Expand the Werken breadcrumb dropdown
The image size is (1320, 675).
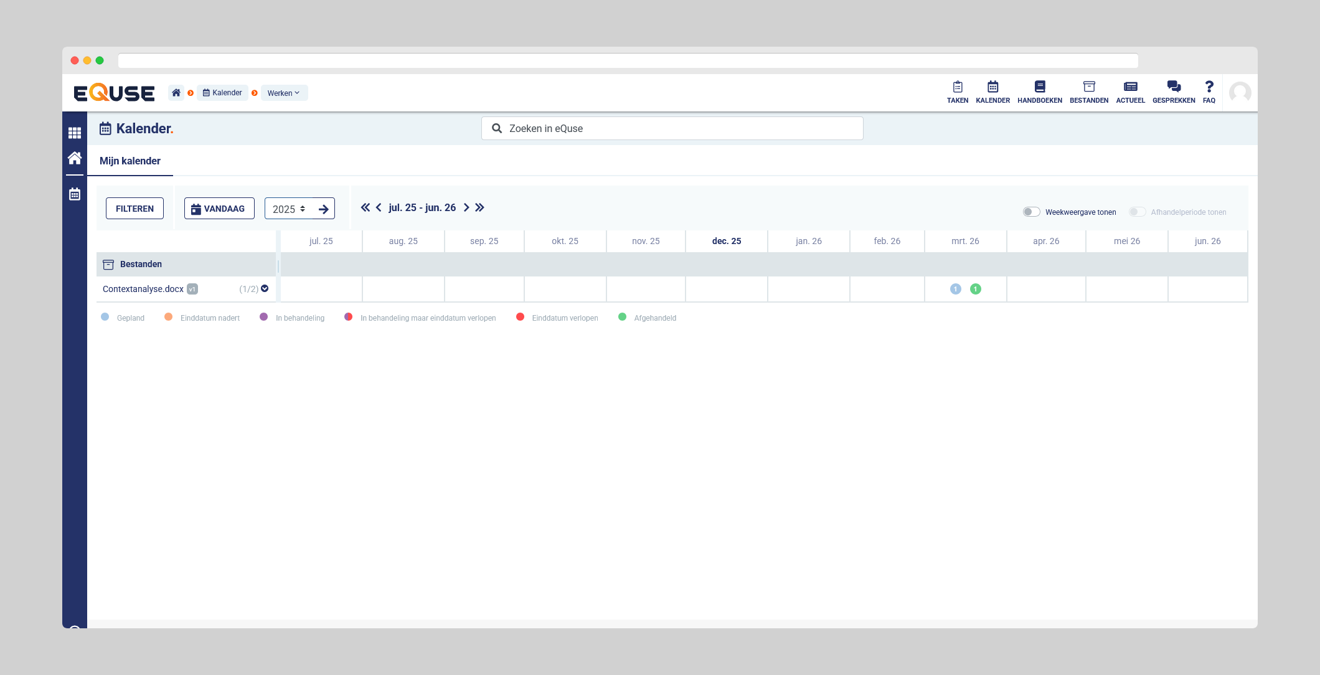tap(284, 93)
